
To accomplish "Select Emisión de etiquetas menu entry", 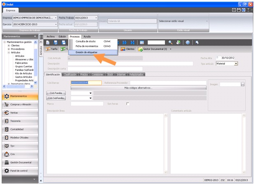I will coord(87,52).
